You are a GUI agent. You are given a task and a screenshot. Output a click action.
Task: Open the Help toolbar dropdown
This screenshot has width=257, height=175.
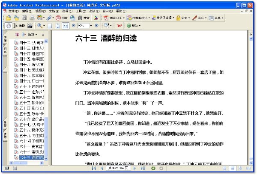tap(134, 26)
